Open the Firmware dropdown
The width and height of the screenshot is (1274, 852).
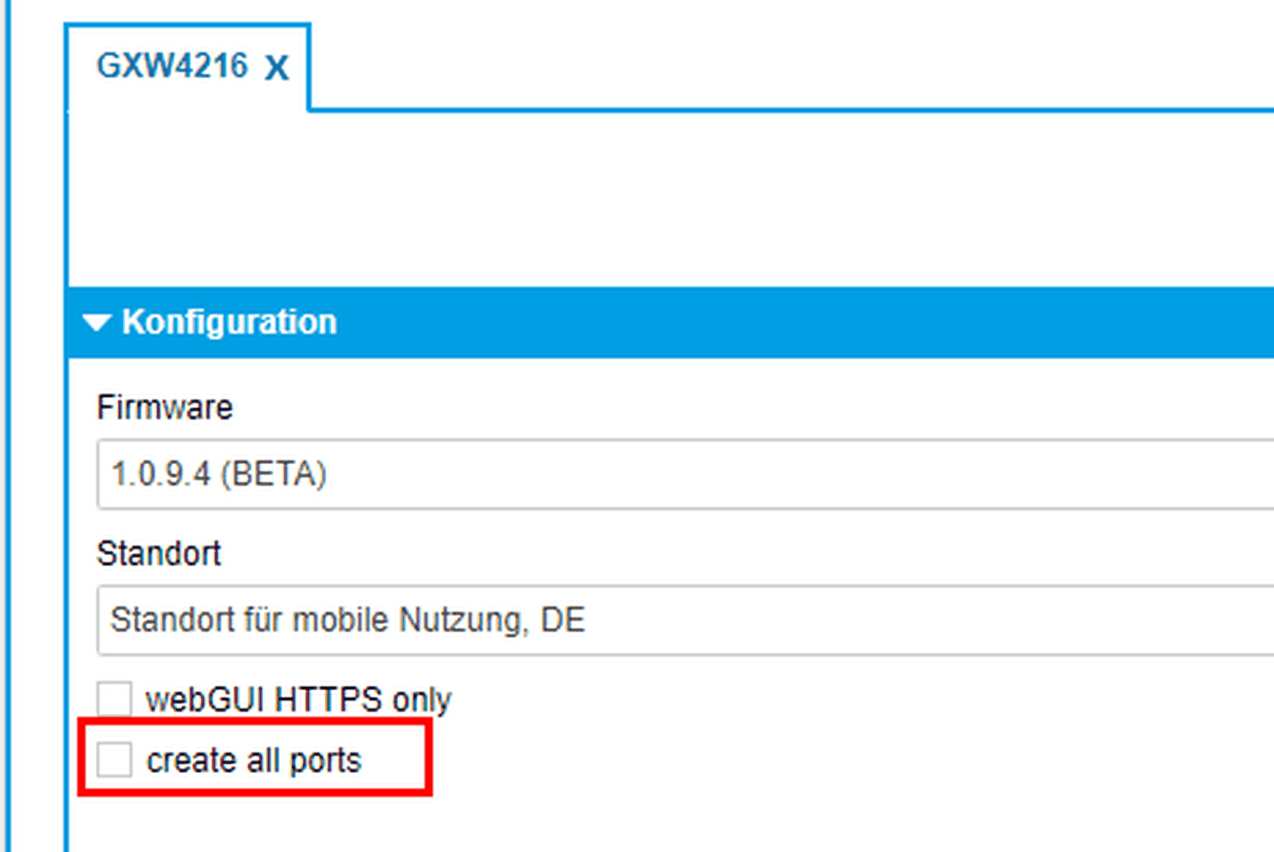pos(685,474)
